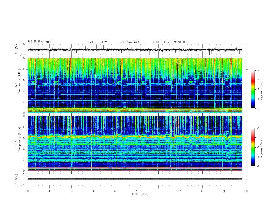Click the ch.1 spectrogram panel
277x214 pixels.
pyautogui.click(x=135, y=85)
